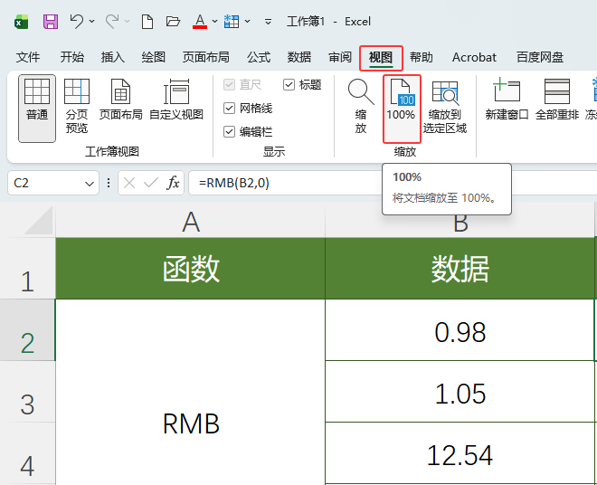This screenshot has width=597, height=485.
Task: Click the 数据 header cell B1
Action: point(460,269)
